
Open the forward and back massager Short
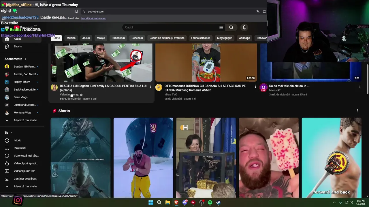click(332, 158)
